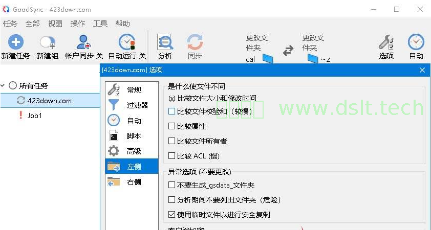Click the 同步 sync arrows icon
The height and width of the screenshot is (230, 431).
pyautogui.click(x=195, y=42)
